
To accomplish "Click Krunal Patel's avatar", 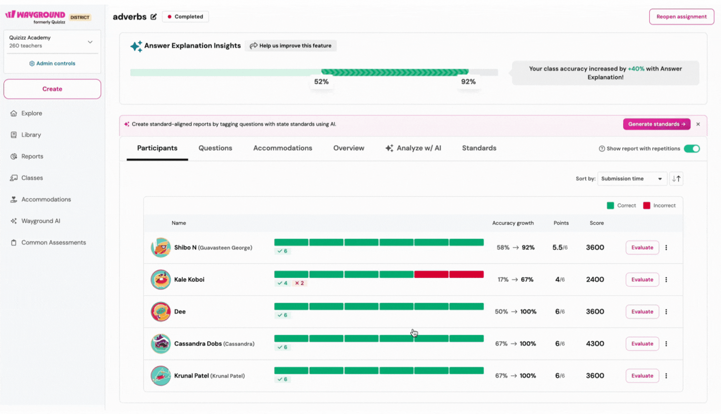I will click(161, 376).
